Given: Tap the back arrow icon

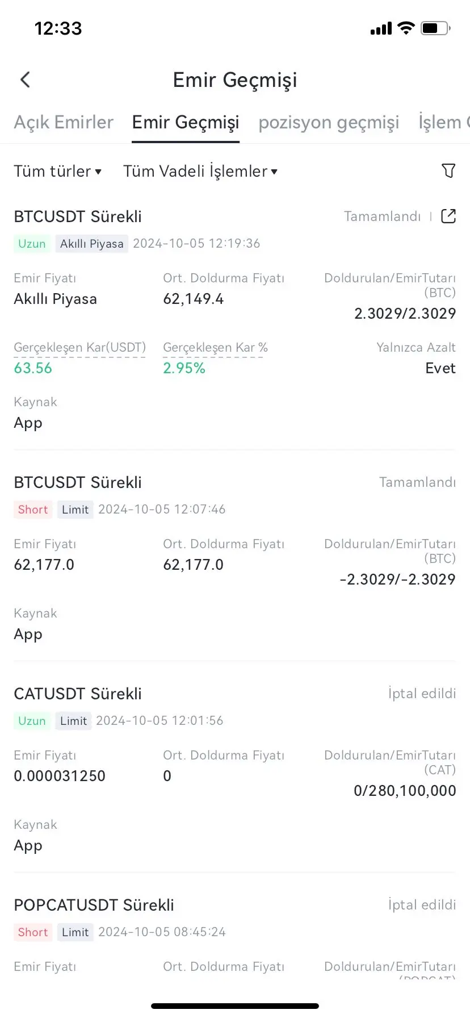Looking at the screenshot, I should pyautogui.click(x=25, y=80).
